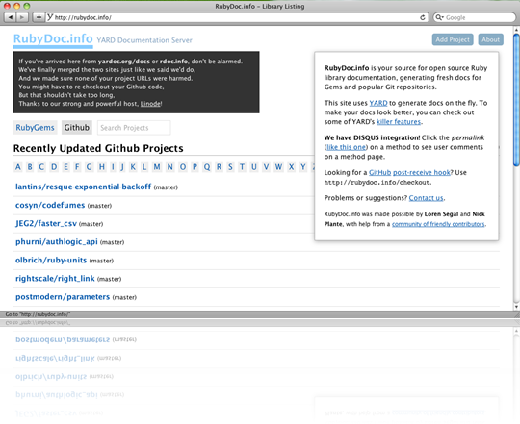
Task: Open the Google search magnifier dropdown
Action: (439, 17)
